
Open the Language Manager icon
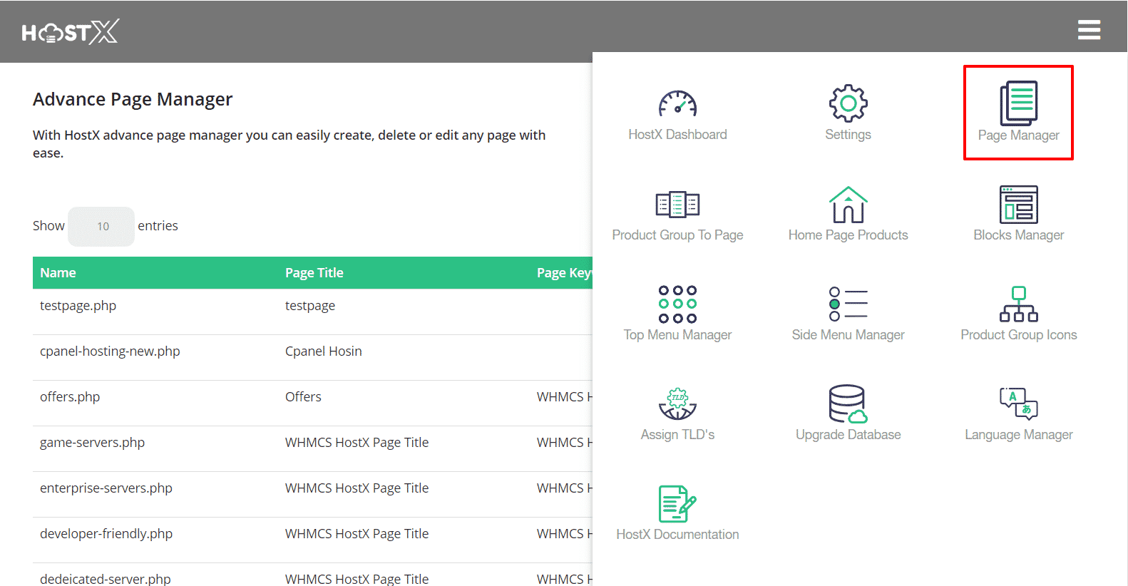pyautogui.click(x=1018, y=404)
